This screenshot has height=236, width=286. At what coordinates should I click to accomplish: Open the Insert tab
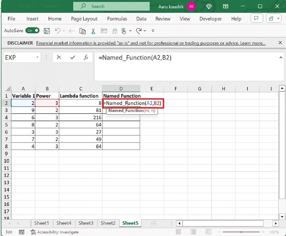32,19
